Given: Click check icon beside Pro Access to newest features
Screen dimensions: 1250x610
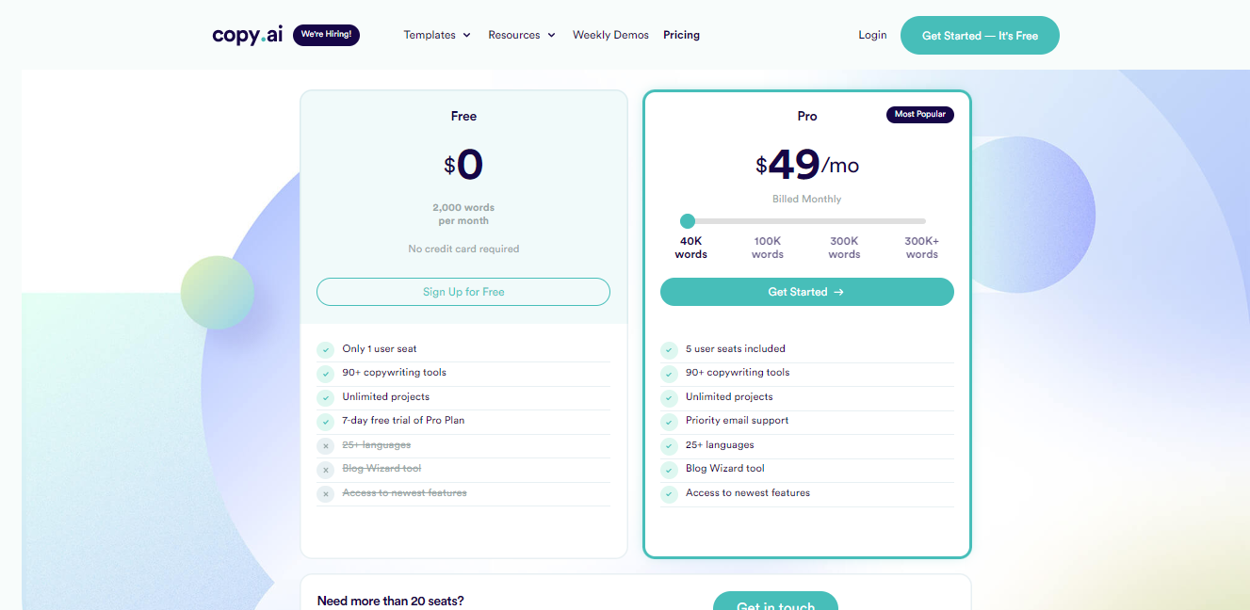Looking at the screenshot, I should 670,493.
